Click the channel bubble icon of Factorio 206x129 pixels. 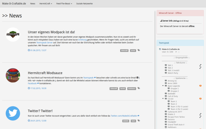(166, 119)
